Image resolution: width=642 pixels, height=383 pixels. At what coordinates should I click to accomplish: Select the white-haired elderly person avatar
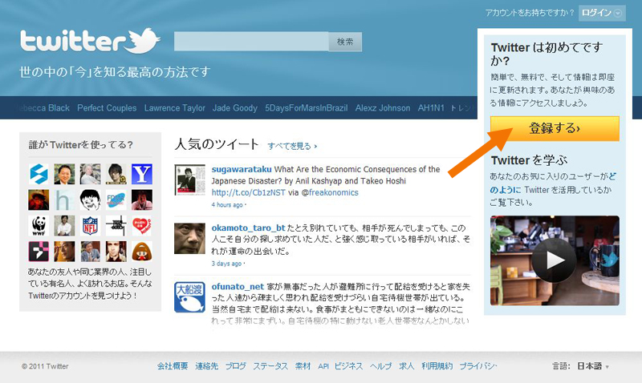[90, 174]
